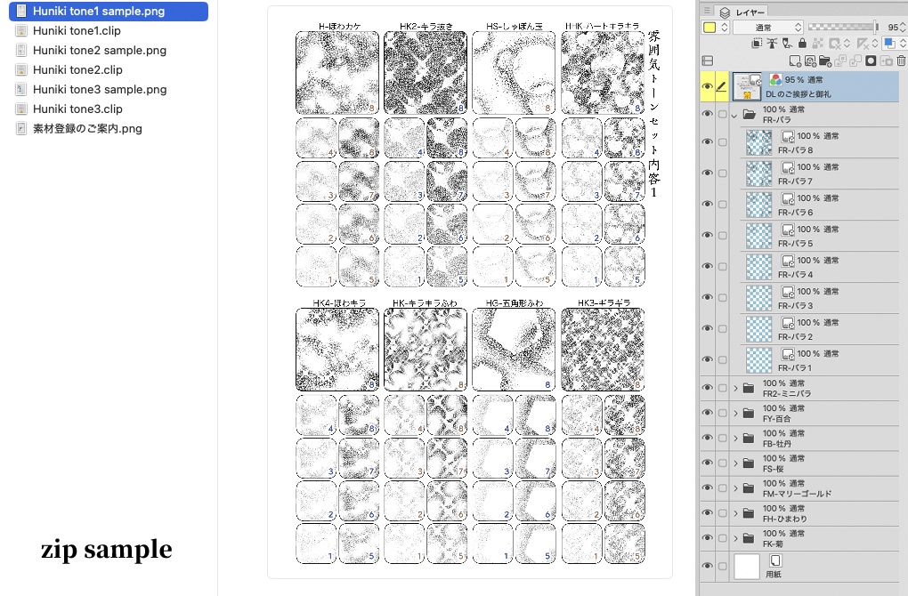Collapse the FR-バラ folder
The height and width of the screenshot is (596, 908).
(x=734, y=115)
